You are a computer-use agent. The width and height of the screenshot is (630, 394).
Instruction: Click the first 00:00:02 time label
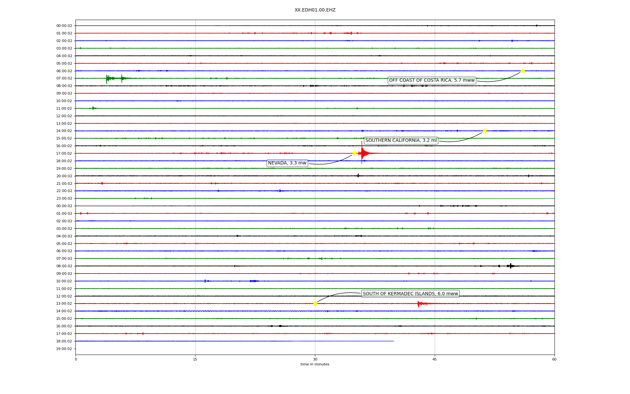[x=64, y=26]
